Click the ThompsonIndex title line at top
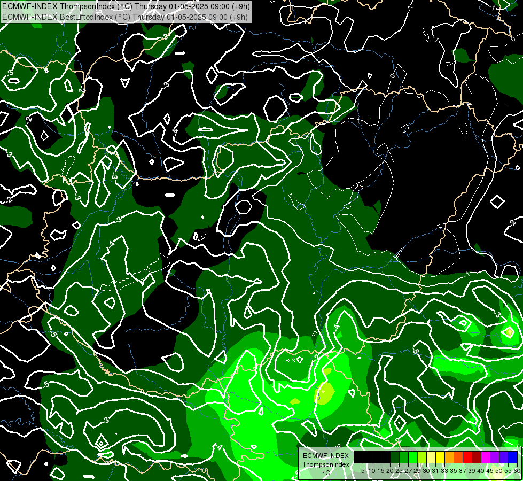 click(x=126, y=6)
